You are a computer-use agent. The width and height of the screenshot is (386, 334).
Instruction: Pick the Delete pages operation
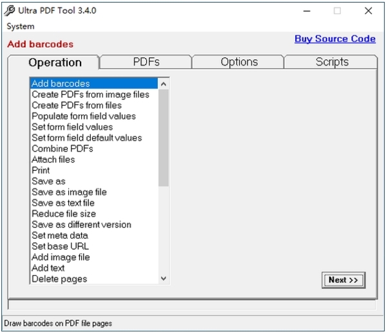94,279
